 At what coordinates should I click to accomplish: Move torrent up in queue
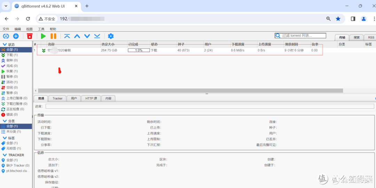pos(77,36)
